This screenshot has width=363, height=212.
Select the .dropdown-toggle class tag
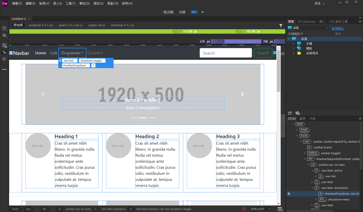(x=92, y=61)
